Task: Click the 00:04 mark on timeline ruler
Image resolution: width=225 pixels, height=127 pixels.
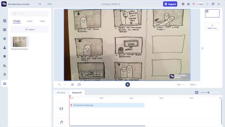Action: coord(131,98)
